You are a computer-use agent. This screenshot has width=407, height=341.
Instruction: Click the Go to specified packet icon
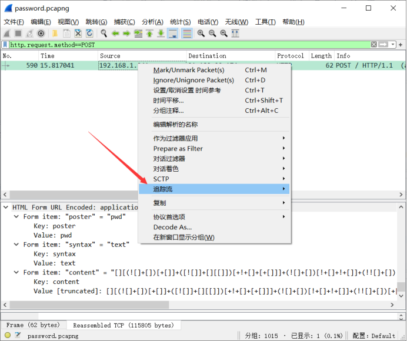click(138, 34)
